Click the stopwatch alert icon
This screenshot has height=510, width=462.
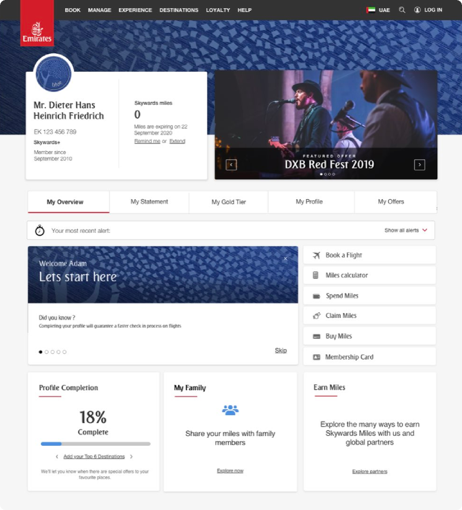point(40,230)
